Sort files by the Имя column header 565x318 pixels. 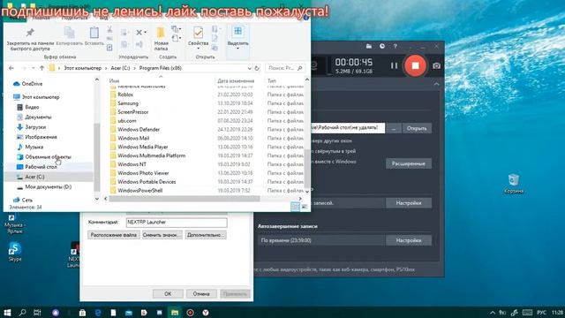114,80
